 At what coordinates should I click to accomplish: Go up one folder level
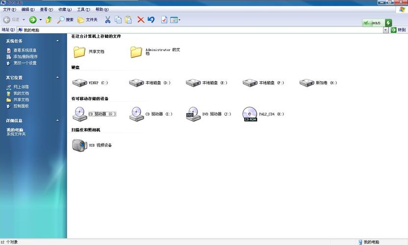pos(49,20)
